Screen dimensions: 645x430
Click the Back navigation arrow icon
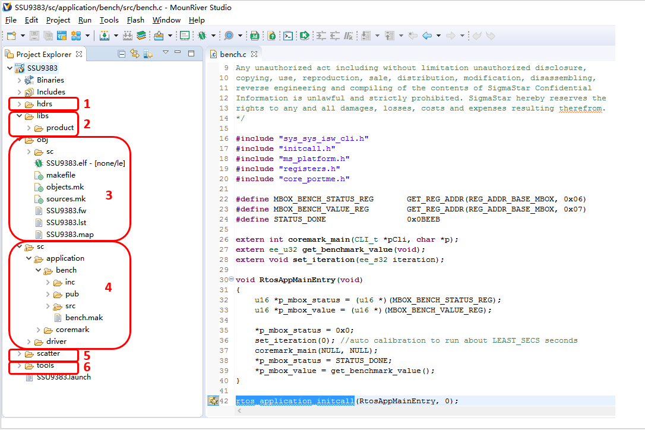427,36
